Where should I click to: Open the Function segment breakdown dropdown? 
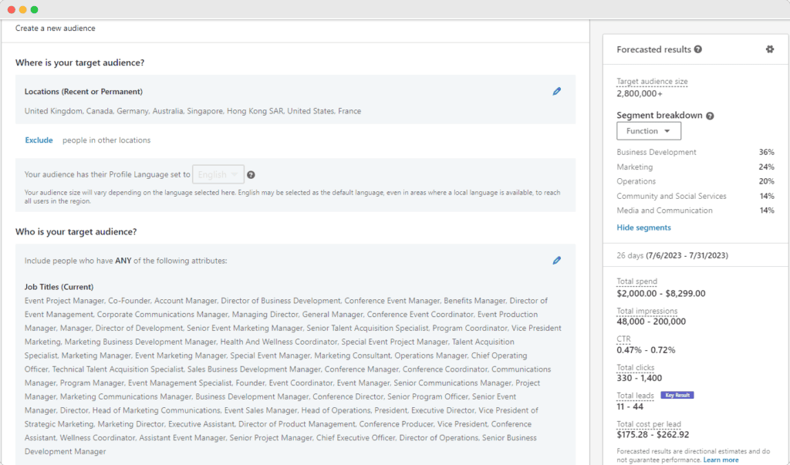[649, 130]
